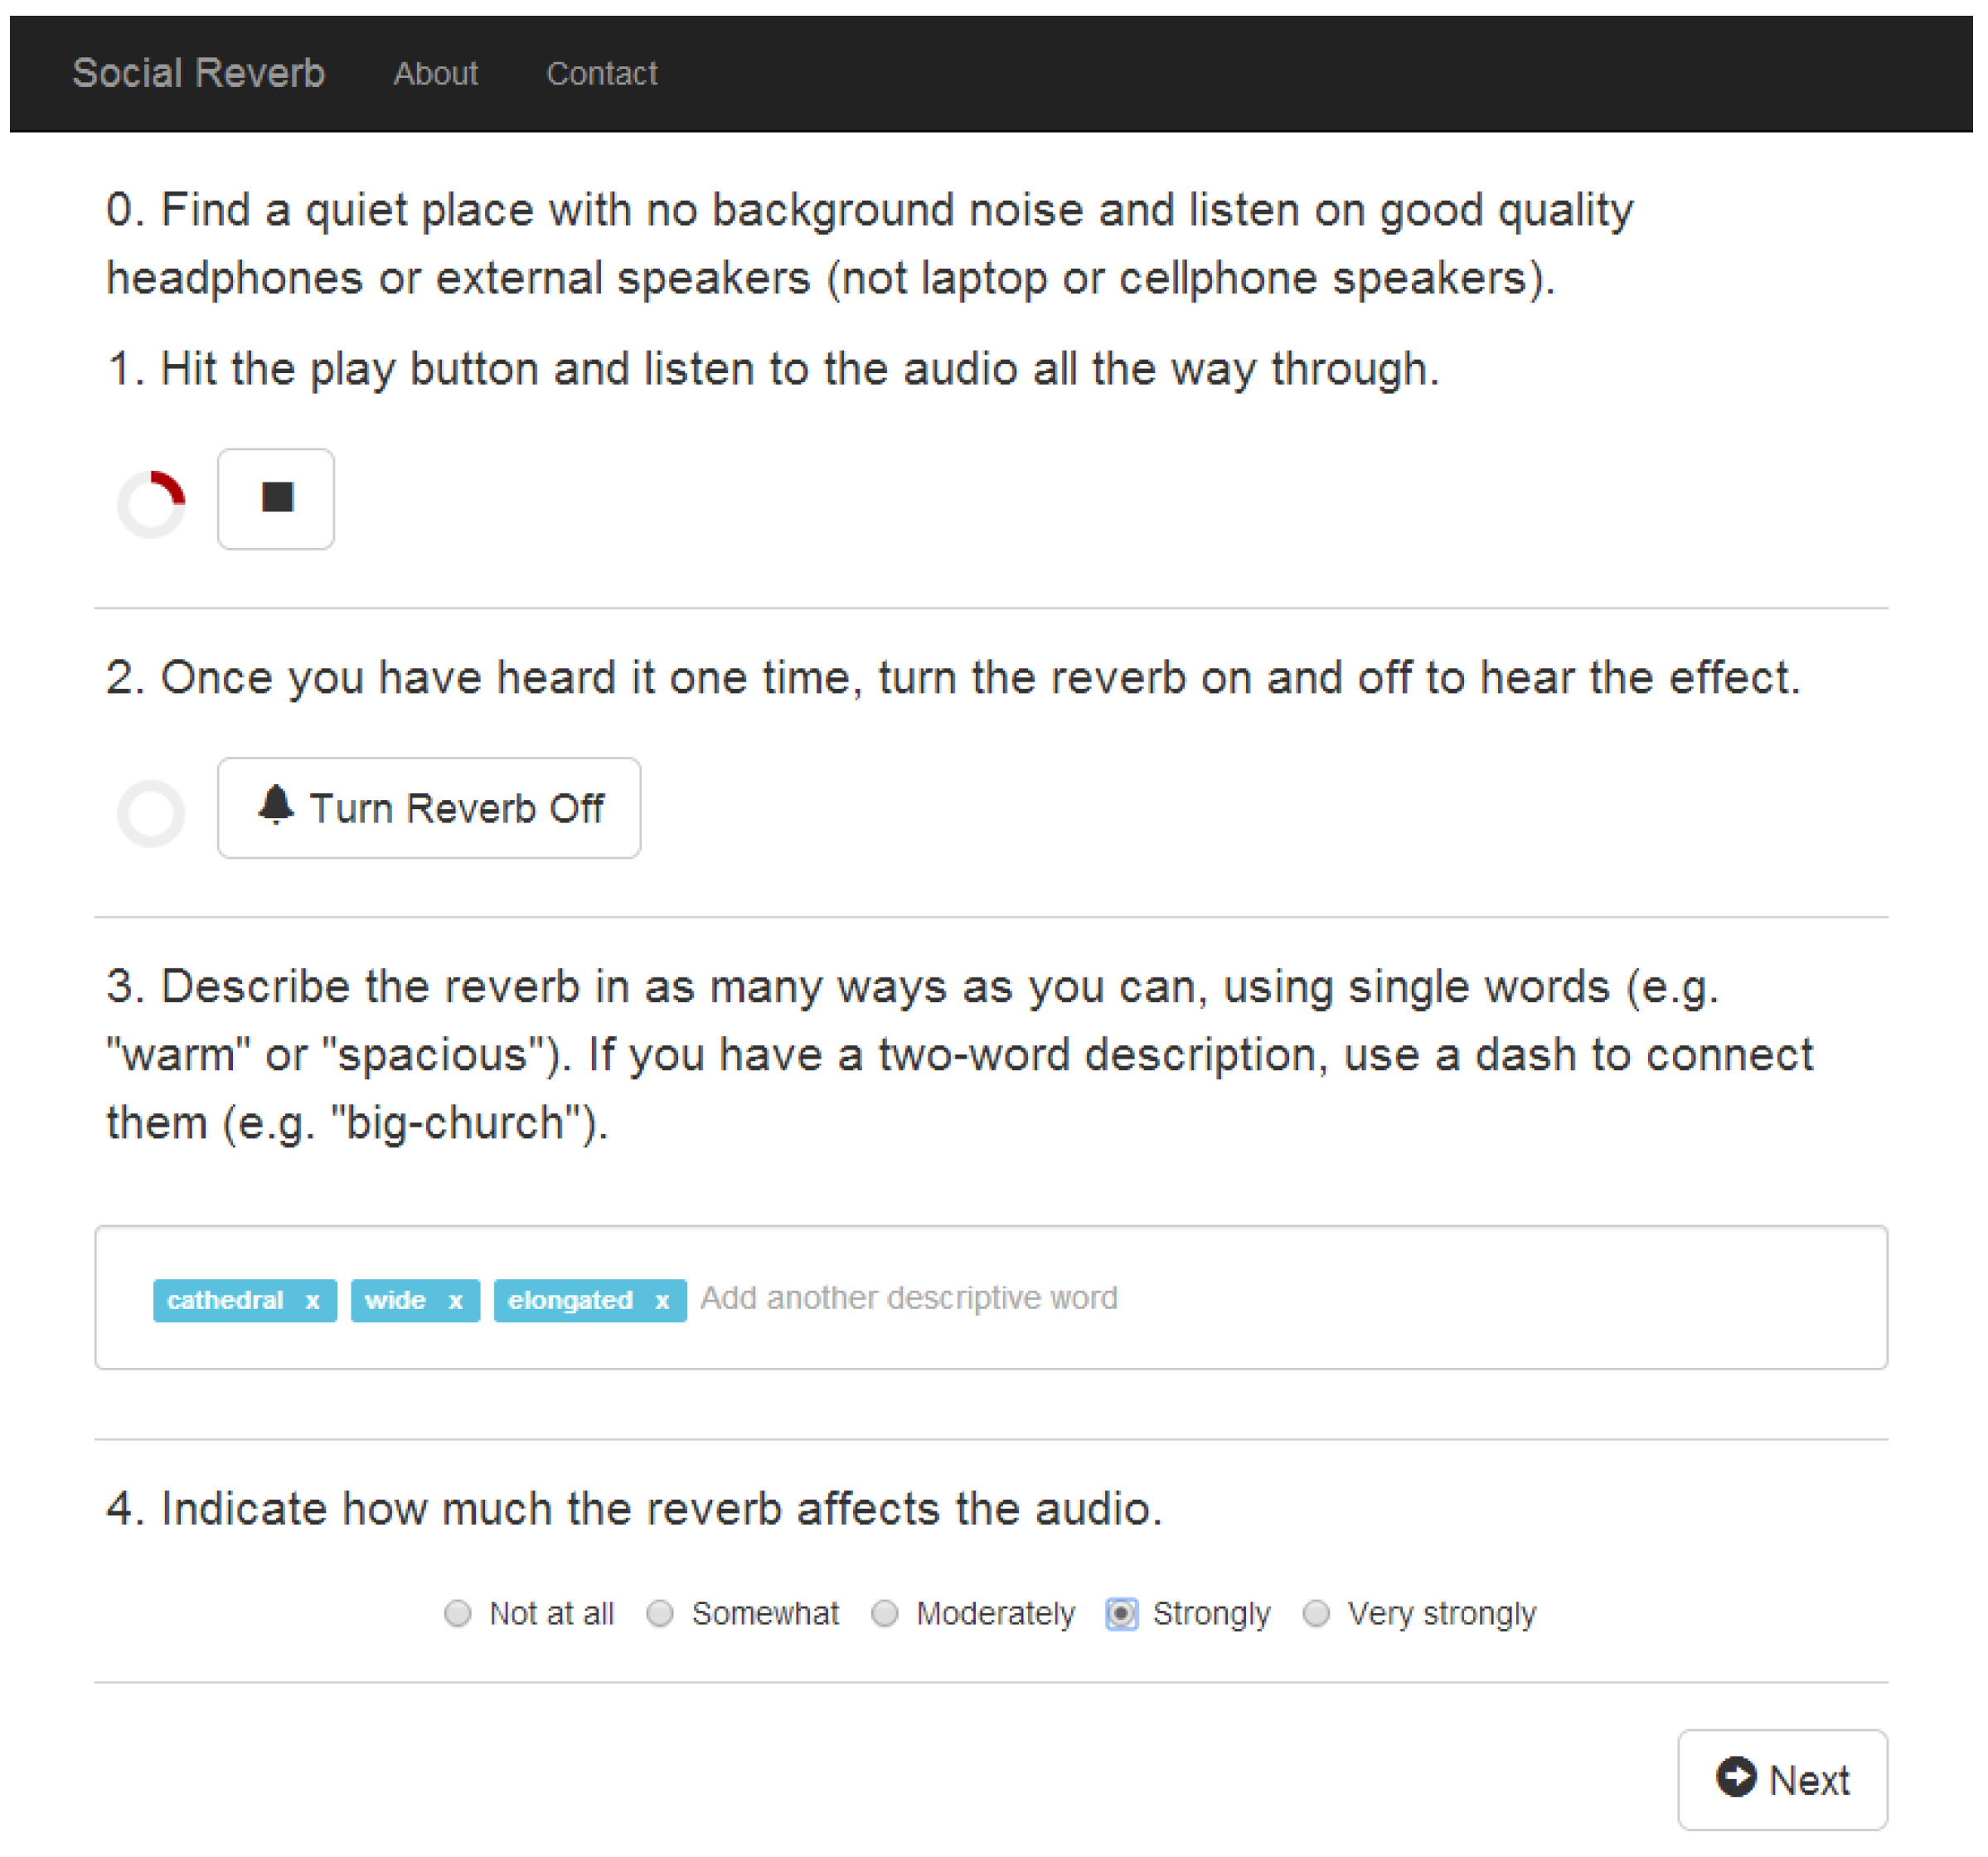Select the 'Strongly' radio button
This screenshot has height=1857, width=1988.
1122,1613
